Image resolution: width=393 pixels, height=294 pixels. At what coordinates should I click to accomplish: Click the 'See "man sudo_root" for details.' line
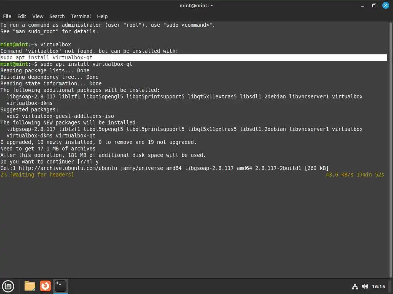click(x=50, y=31)
